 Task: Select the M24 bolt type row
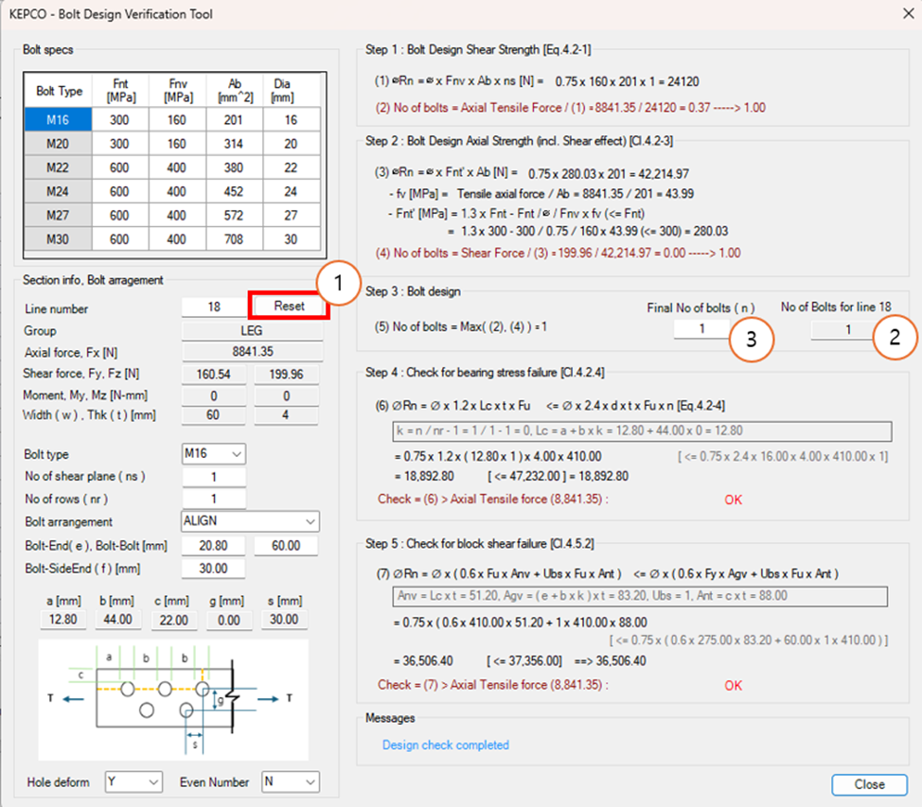59,192
